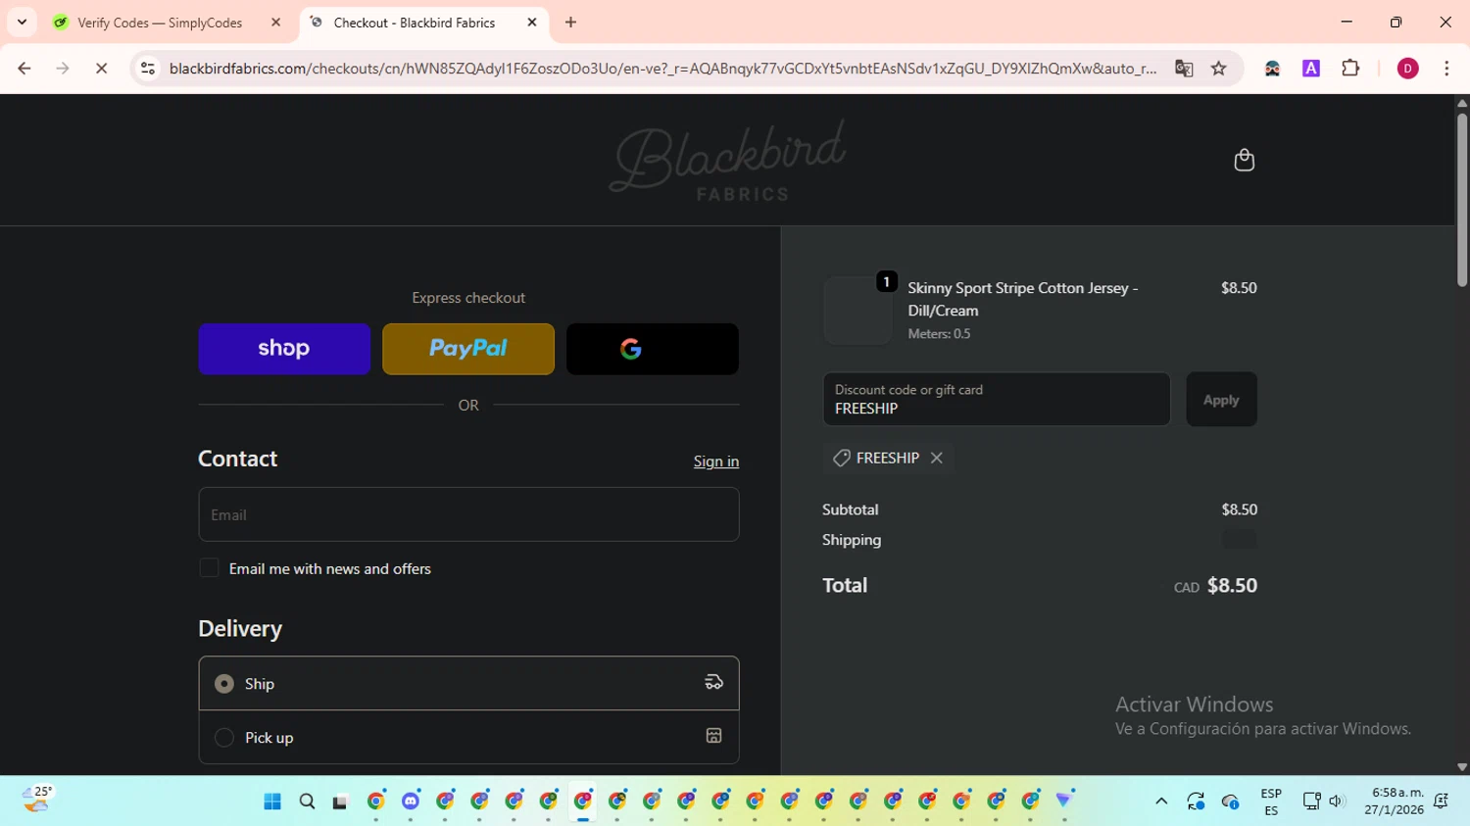Open volume control in system tray

tap(1336, 801)
